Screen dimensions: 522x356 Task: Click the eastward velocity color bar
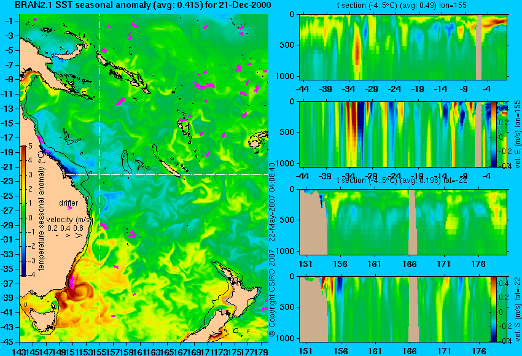click(494, 134)
